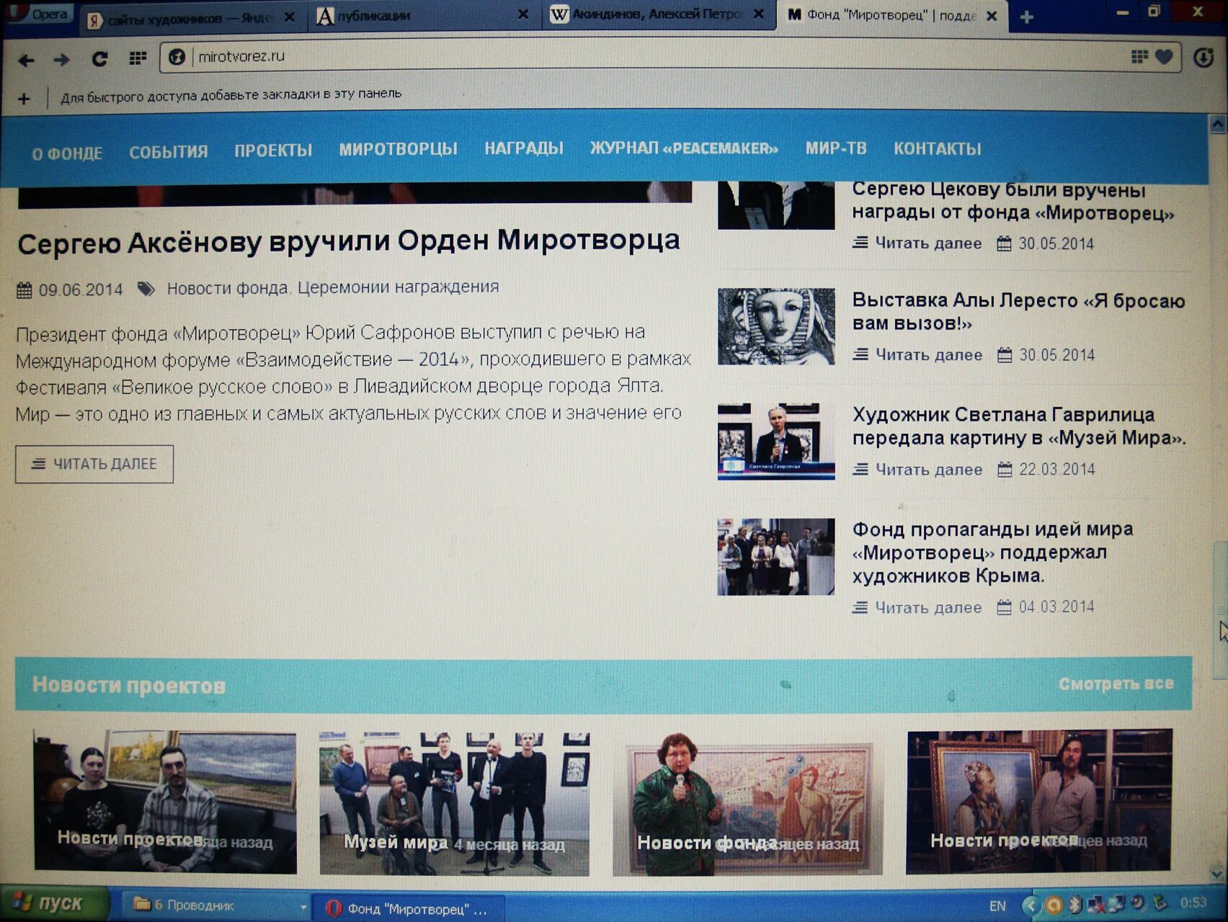Viewport: 1228px width, 922px height.
Task: Open 'Художник Светлана Гаврилица передала картину' article
Action: click(x=1019, y=426)
